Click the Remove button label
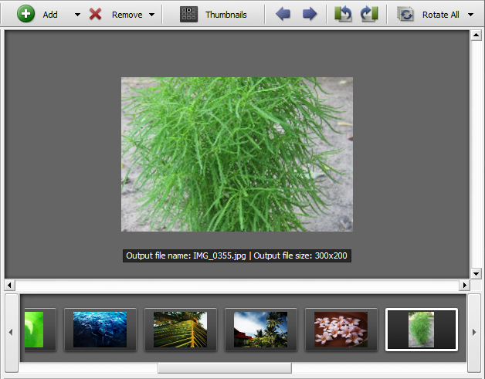This screenshot has width=485, height=379. [x=127, y=15]
